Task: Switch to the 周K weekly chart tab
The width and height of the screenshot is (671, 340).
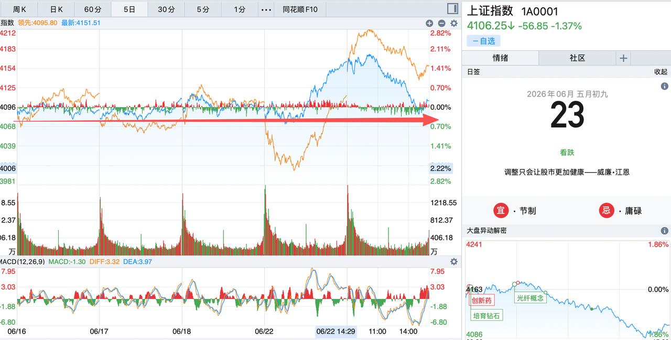Action: (19, 9)
